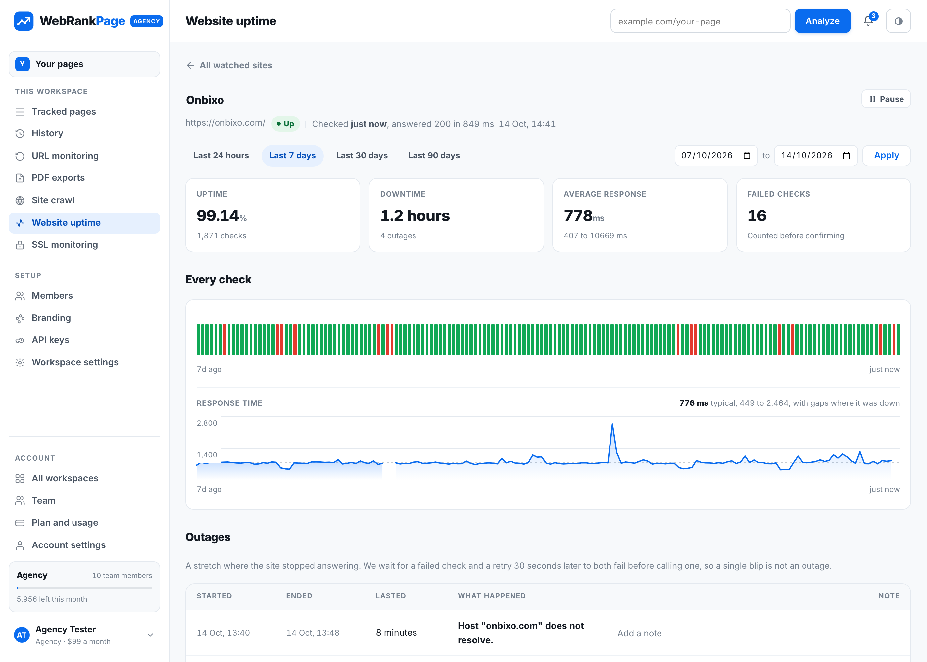Select the Last 24 hours tab
This screenshot has height=662, width=927.
coord(221,155)
